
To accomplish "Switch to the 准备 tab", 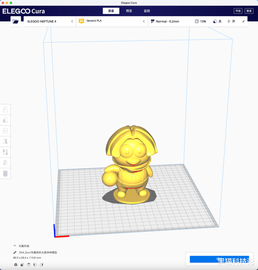I will click(x=111, y=11).
